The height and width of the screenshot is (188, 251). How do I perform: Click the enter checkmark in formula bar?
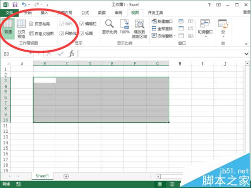coord(60,54)
